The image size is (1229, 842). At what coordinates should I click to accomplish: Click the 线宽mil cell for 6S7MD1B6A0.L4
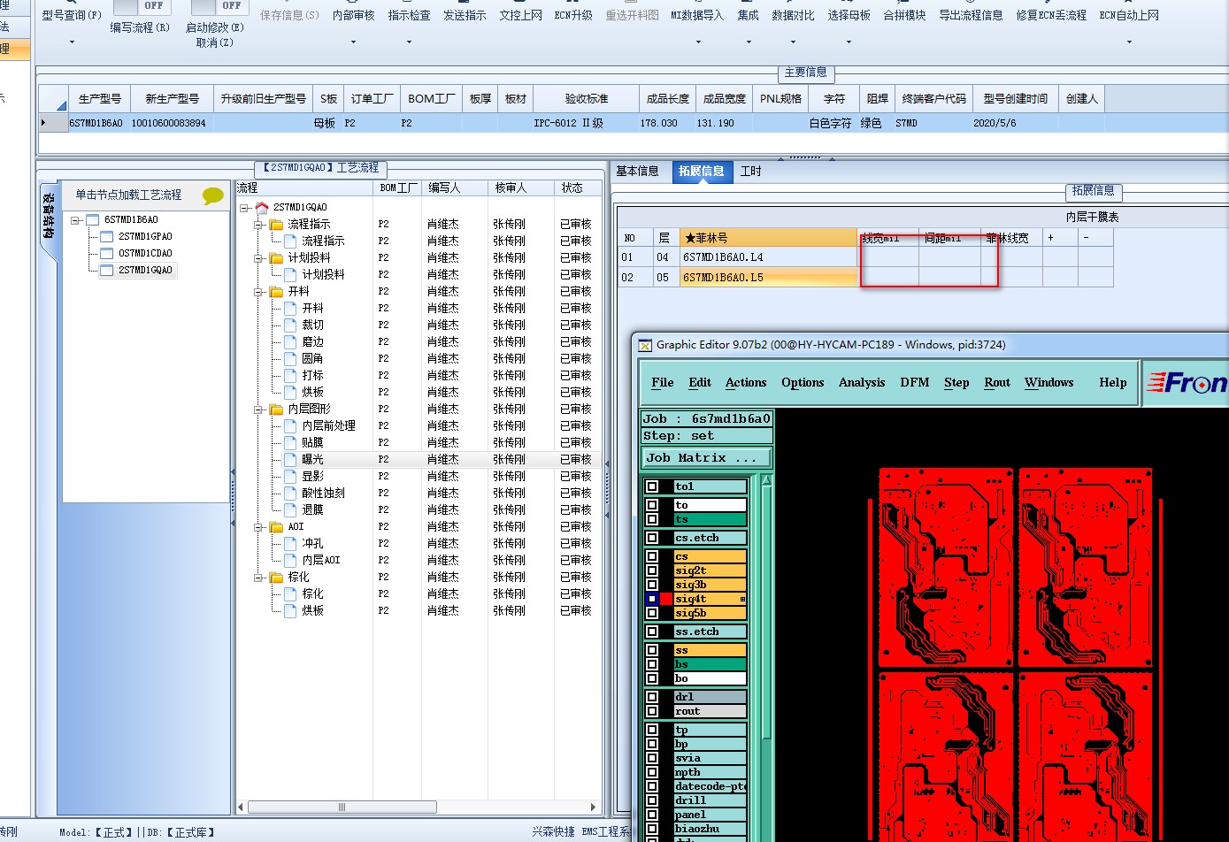click(x=888, y=257)
